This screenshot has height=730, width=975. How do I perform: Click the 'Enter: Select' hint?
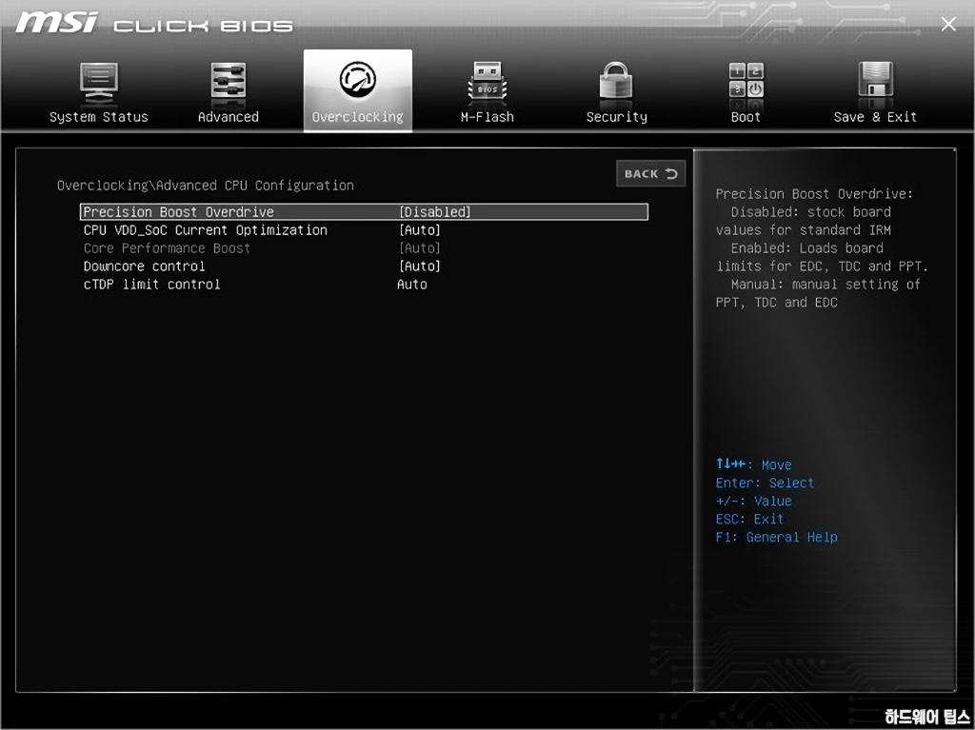(765, 483)
